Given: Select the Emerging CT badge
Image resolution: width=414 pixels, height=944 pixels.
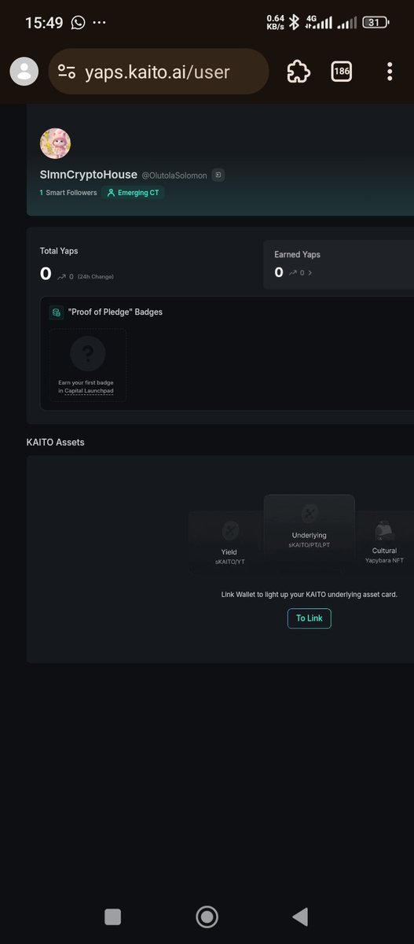Looking at the screenshot, I should pyautogui.click(x=133, y=192).
